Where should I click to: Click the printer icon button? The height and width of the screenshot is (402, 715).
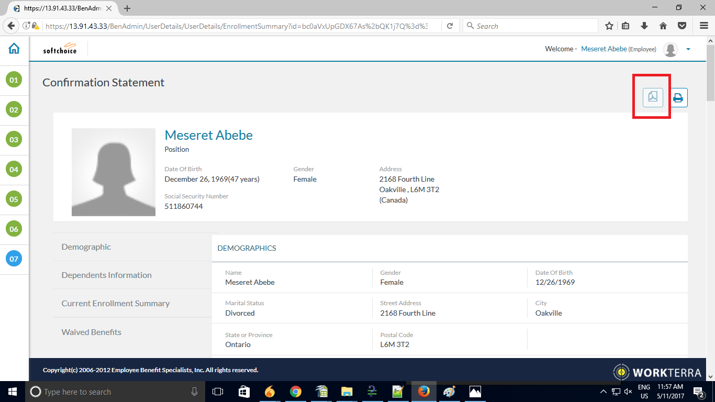point(678,97)
